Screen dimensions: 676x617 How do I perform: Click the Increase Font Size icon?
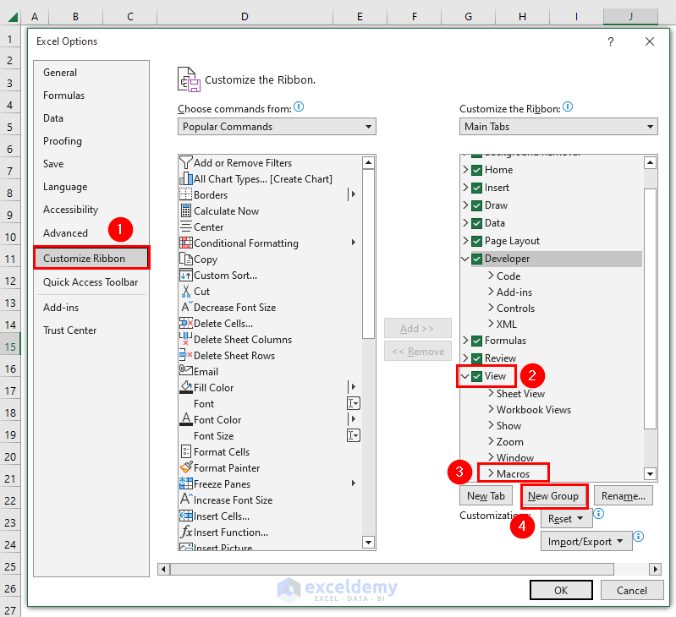186,499
